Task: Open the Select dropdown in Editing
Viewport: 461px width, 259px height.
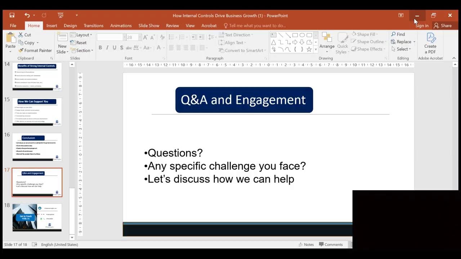Action: point(401,49)
